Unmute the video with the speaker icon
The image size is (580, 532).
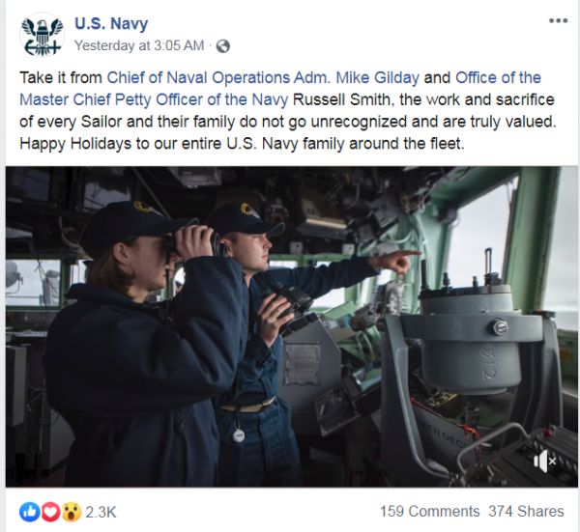click(x=545, y=462)
